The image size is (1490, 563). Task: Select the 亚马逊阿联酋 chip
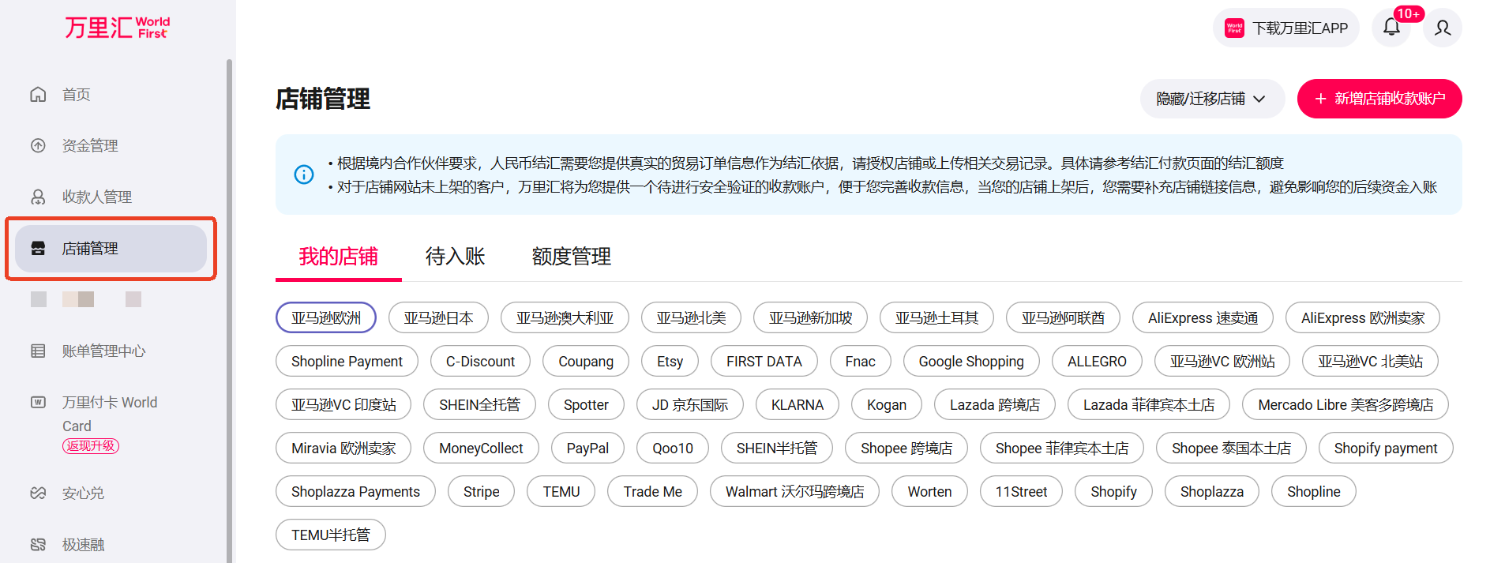click(1063, 317)
